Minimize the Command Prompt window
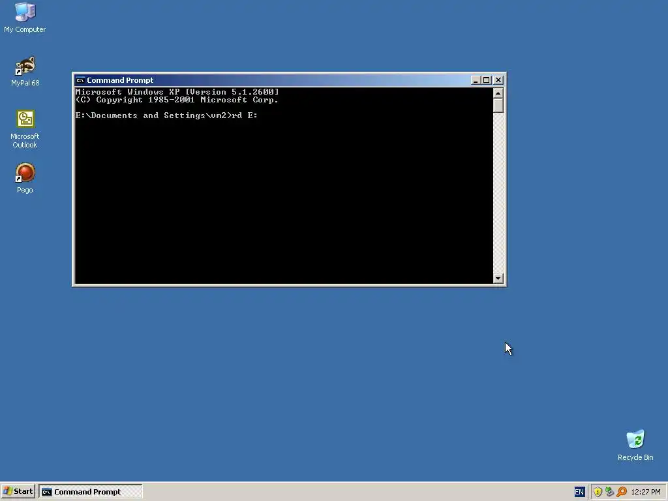The height and width of the screenshot is (501, 668). pyautogui.click(x=476, y=80)
